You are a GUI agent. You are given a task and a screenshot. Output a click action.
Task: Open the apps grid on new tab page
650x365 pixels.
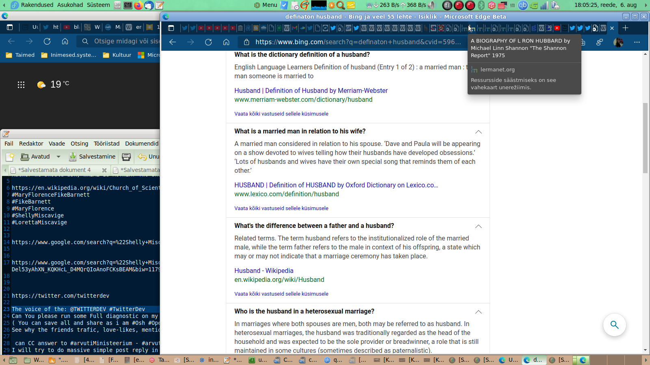(x=21, y=84)
